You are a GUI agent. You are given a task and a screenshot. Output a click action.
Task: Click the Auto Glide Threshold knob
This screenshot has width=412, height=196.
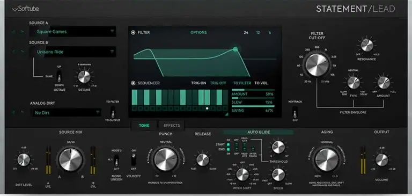click(278, 147)
